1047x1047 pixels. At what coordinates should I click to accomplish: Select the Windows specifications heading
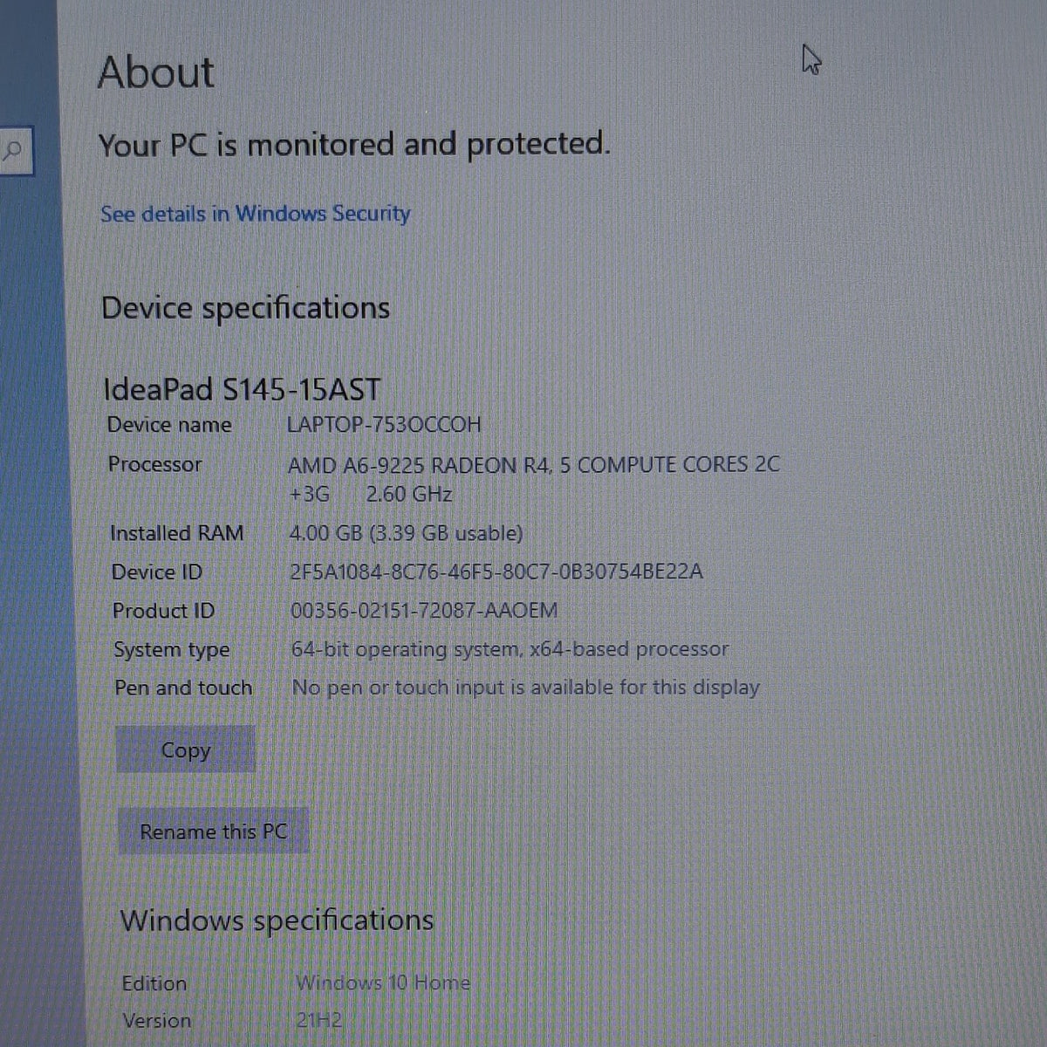pos(277,920)
